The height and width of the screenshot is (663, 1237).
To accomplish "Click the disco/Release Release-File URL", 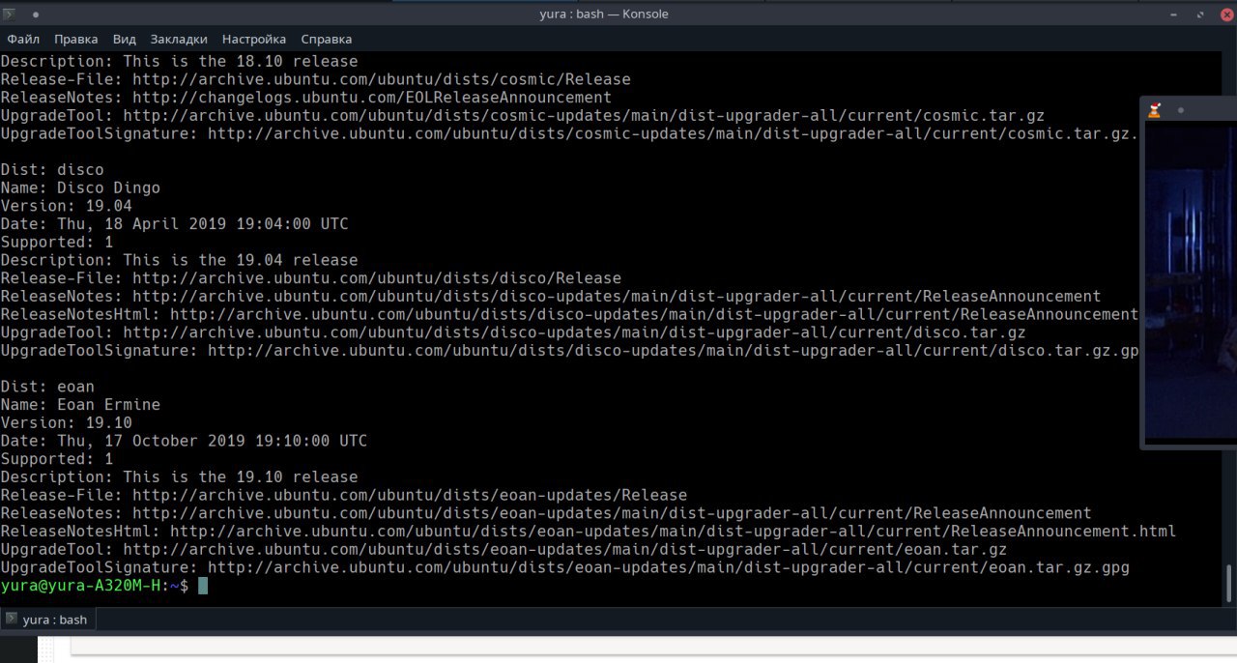I will (377, 278).
